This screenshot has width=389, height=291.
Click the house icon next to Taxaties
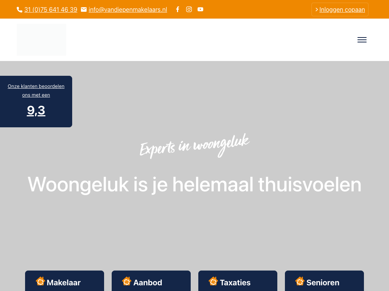tap(213, 281)
